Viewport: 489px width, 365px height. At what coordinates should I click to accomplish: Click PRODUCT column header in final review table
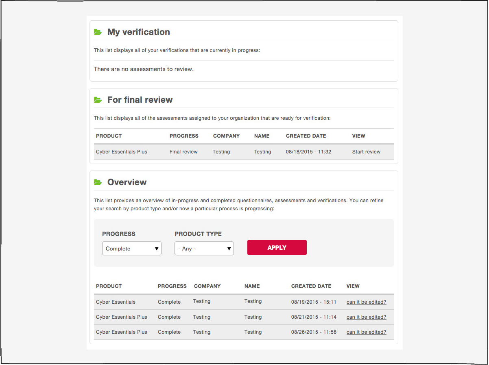[109, 136]
